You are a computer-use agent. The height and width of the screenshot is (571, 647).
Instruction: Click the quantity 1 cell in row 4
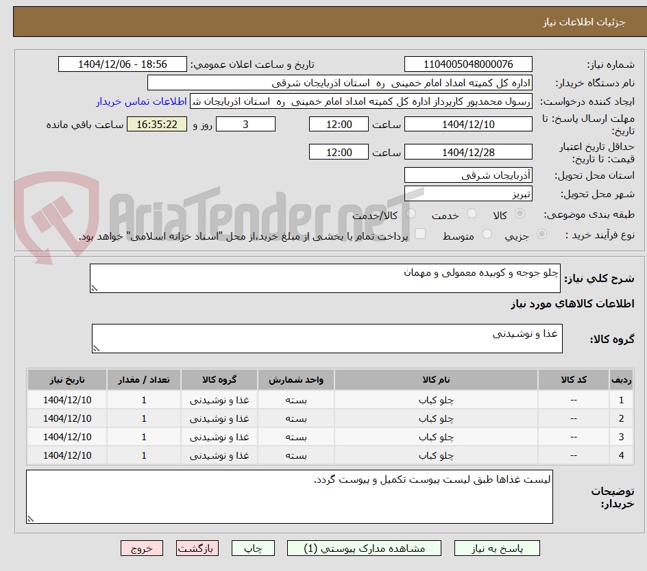[x=144, y=455]
